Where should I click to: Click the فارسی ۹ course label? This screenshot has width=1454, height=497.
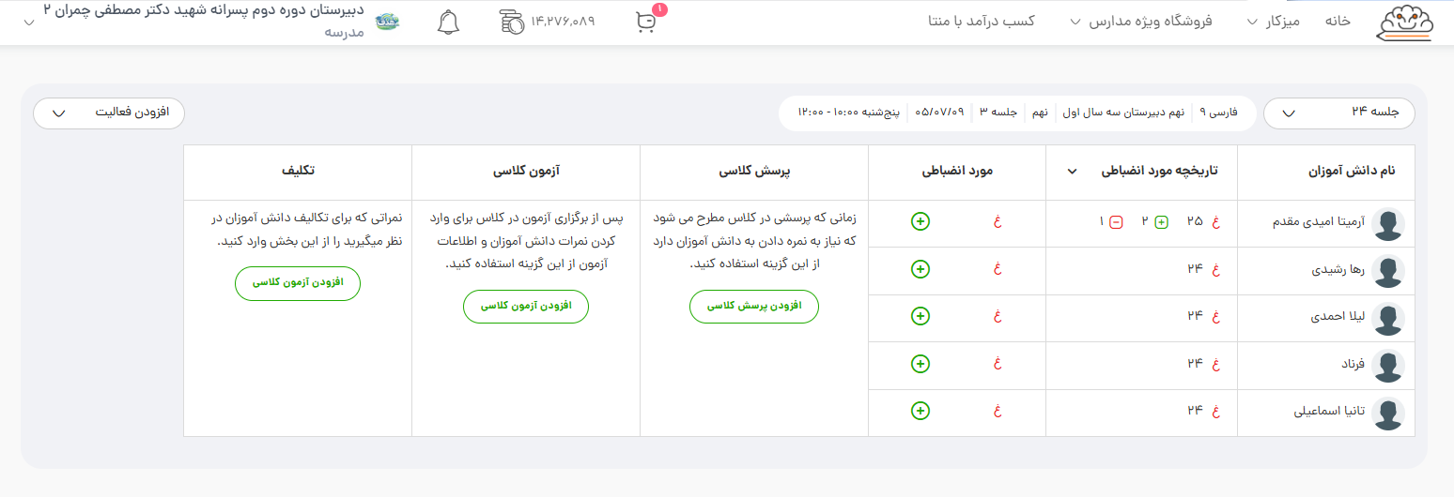pyautogui.click(x=1221, y=113)
